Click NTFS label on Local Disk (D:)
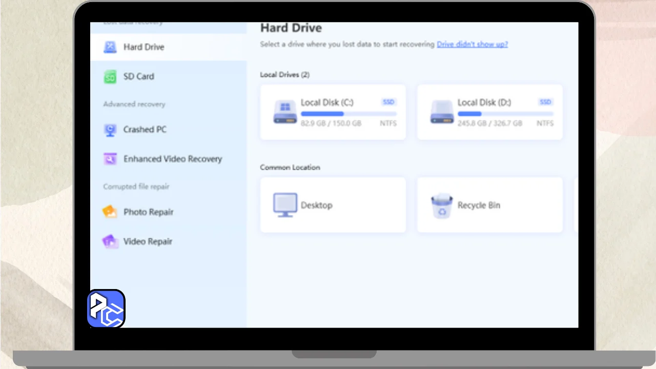Viewport: 656px width, 369px height. pyautogui.click(x=545, y=124)
